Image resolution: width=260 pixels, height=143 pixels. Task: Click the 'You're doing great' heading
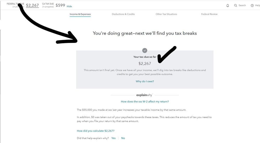coord(145,33)
